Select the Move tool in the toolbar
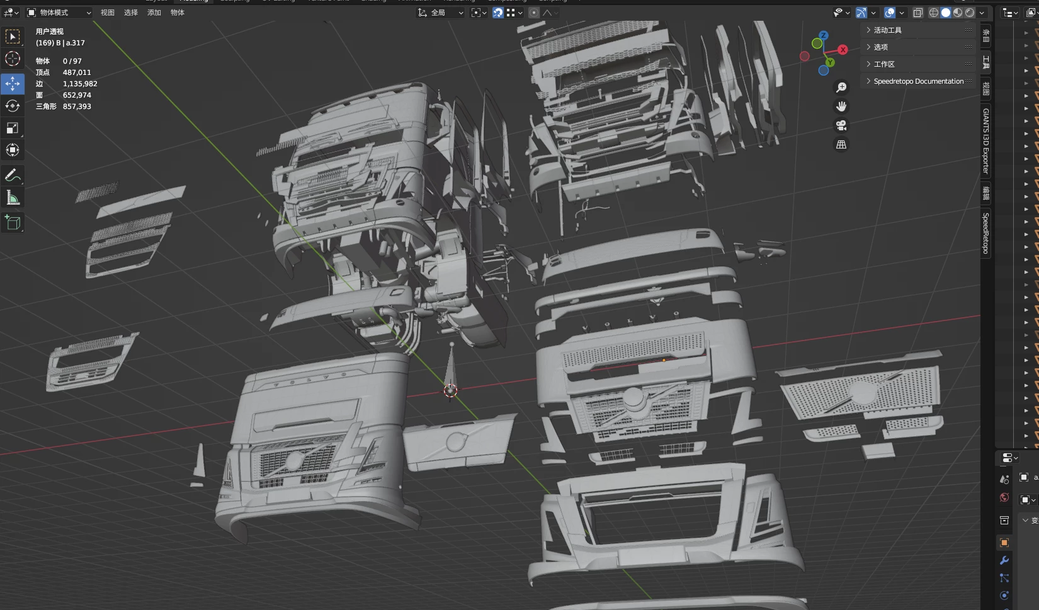The width and height of the screenshot is (1039, 610). coord(13,82)
